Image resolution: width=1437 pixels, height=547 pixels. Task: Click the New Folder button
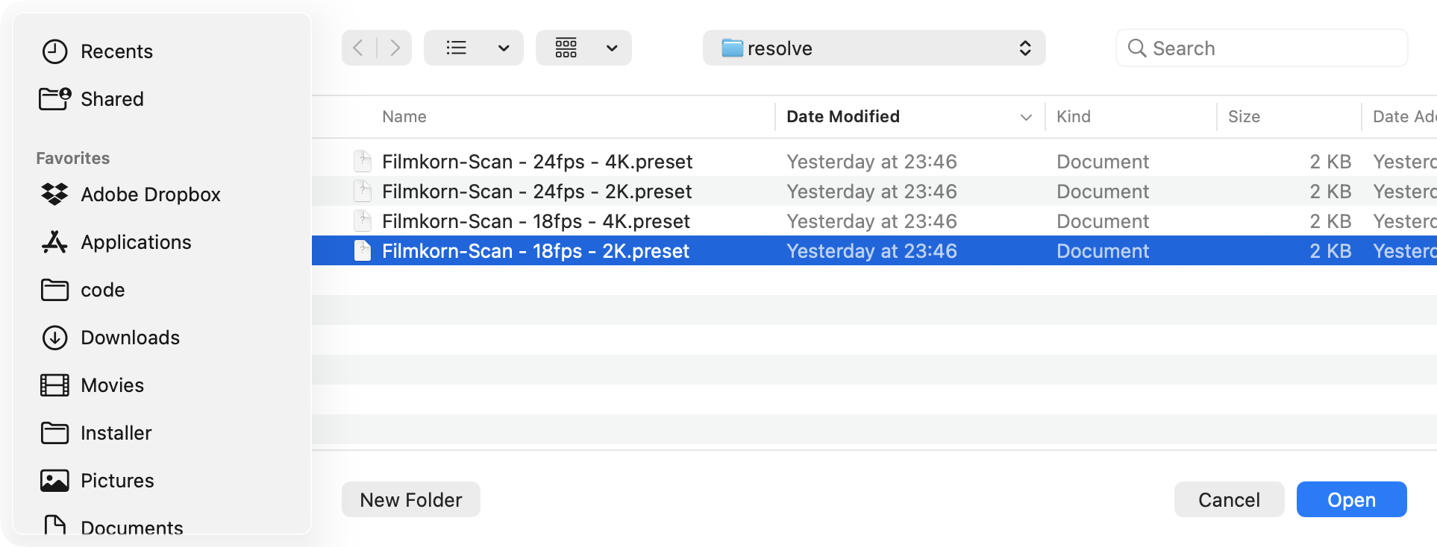tap(411, 499)
